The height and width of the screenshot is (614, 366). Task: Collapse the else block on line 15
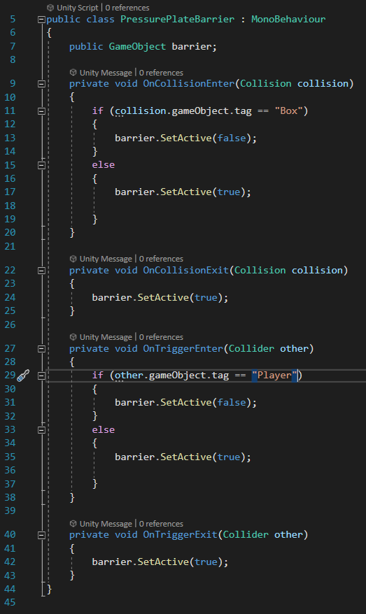(x=41, y=165)
